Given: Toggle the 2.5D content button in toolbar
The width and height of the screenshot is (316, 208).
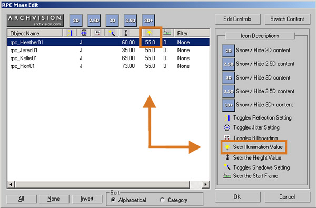Looking at the screenshot, I should (94, 21).
